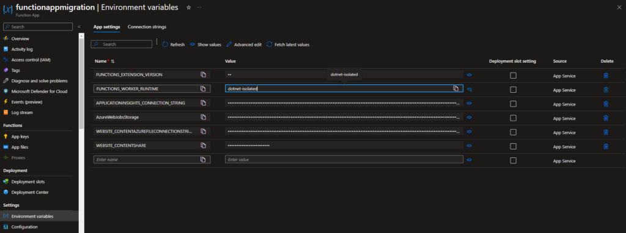Open Activity log in the sidebar
The height and width of the screenshot is (233, 626).
22,49
